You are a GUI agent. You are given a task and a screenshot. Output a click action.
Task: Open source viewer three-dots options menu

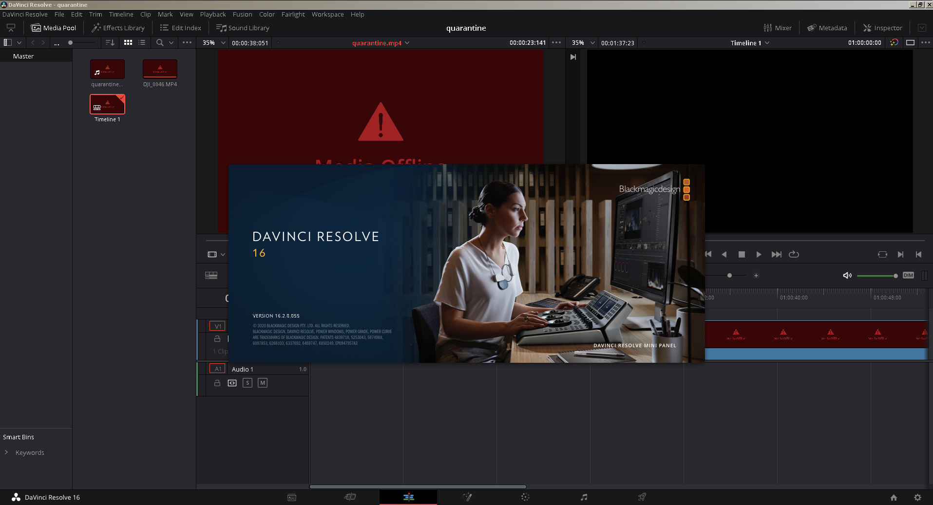556,43
